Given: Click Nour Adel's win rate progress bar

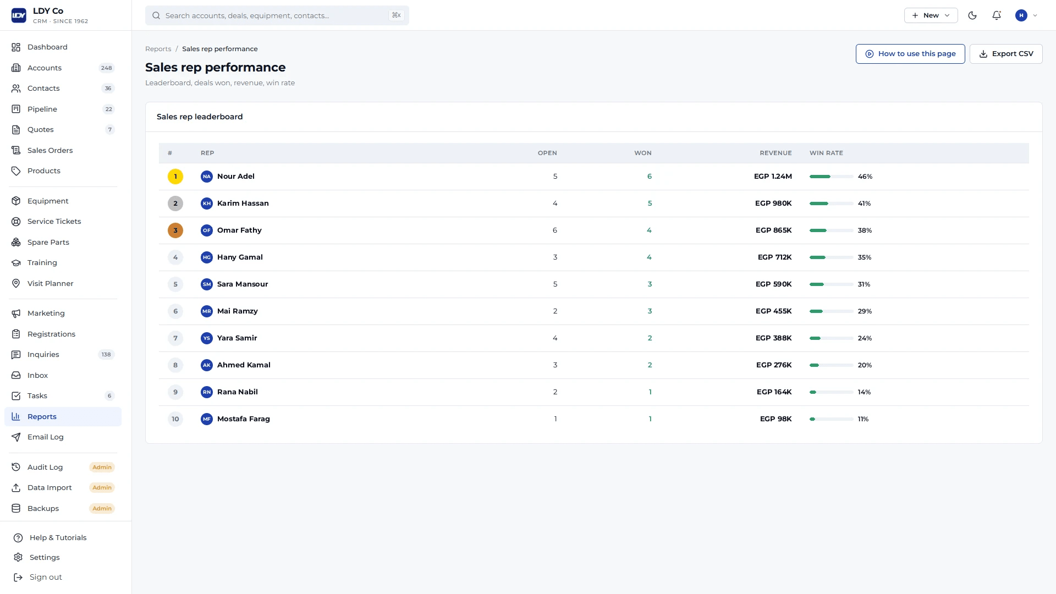Looking at the screenshot, I should (x=831, y=177).
